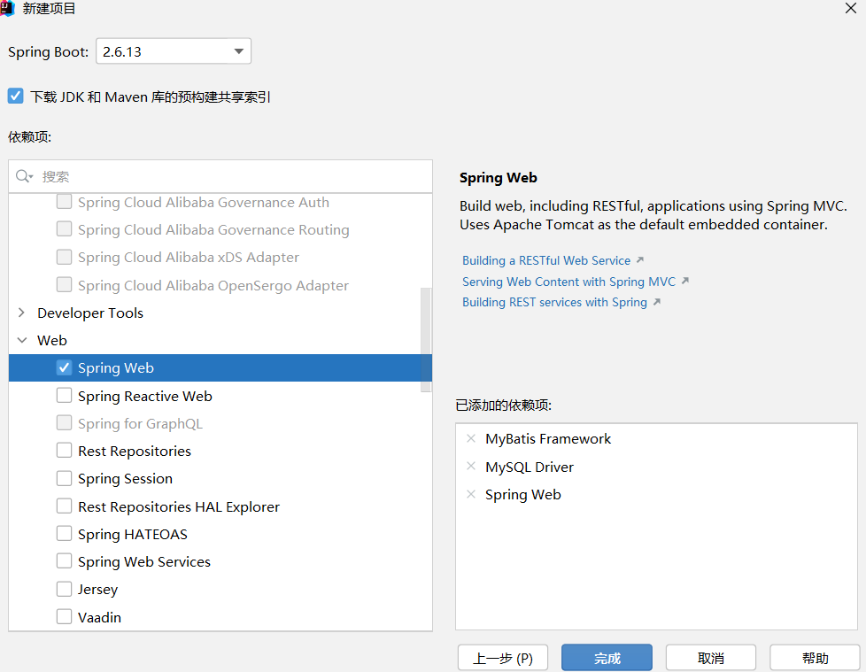Screen dimensions: 866x672
Task: Uncheck the Spring Web checkbox
Action: 64,367
